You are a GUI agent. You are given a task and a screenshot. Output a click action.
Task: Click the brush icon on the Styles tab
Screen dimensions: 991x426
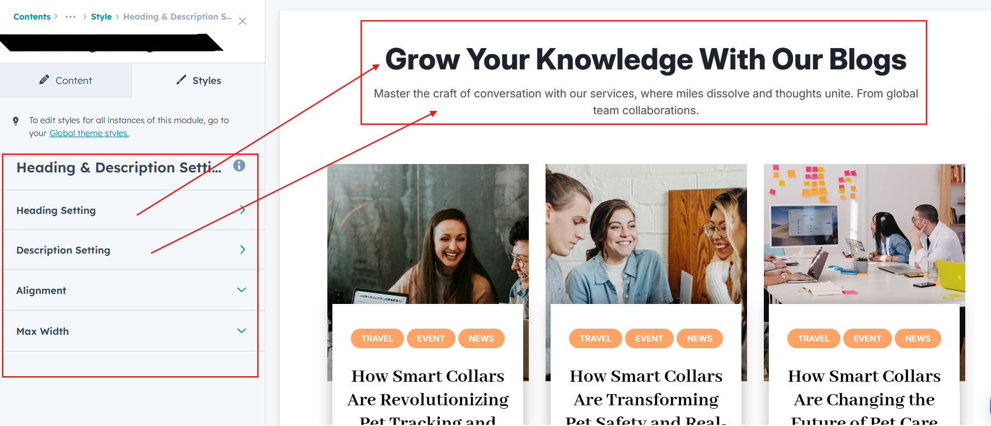[181, 80]
